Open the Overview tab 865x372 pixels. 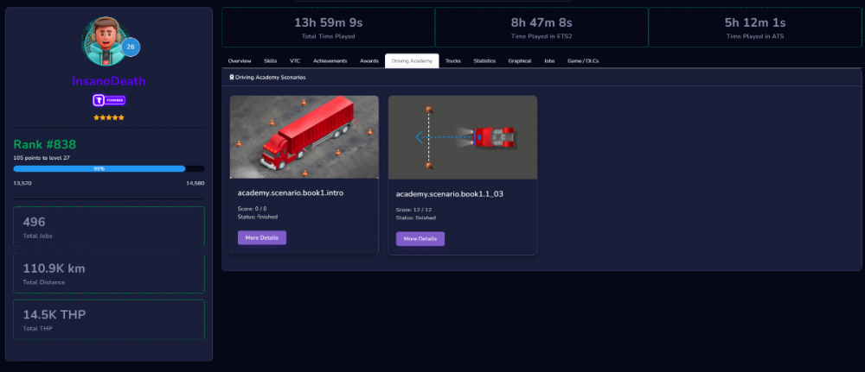(x=240, y=61)
